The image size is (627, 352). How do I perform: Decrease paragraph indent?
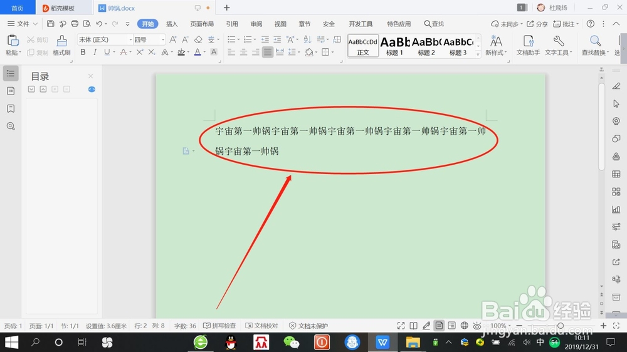pos(265,39)
